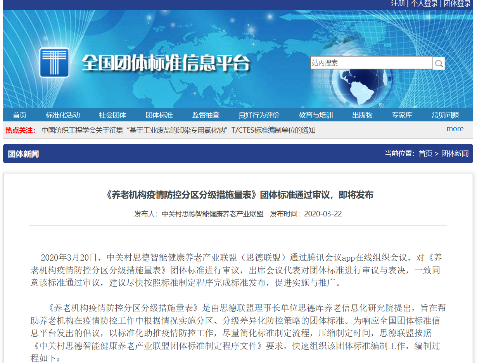
Task: Open the 标准化活动 menu item
Action: pos(63,115)
